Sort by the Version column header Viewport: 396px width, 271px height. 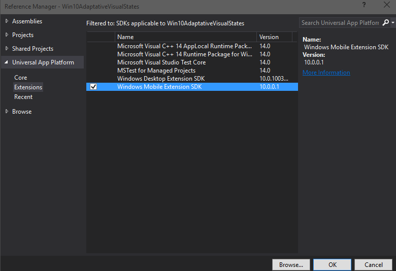(274, 37)
